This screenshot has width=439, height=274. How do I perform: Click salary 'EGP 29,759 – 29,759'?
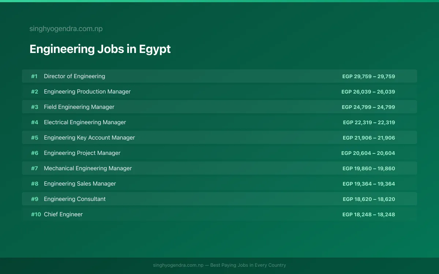[x=369, y=76]
